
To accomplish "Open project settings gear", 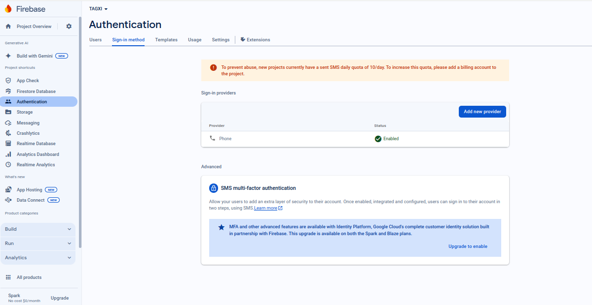I will [x=69, y=26].
